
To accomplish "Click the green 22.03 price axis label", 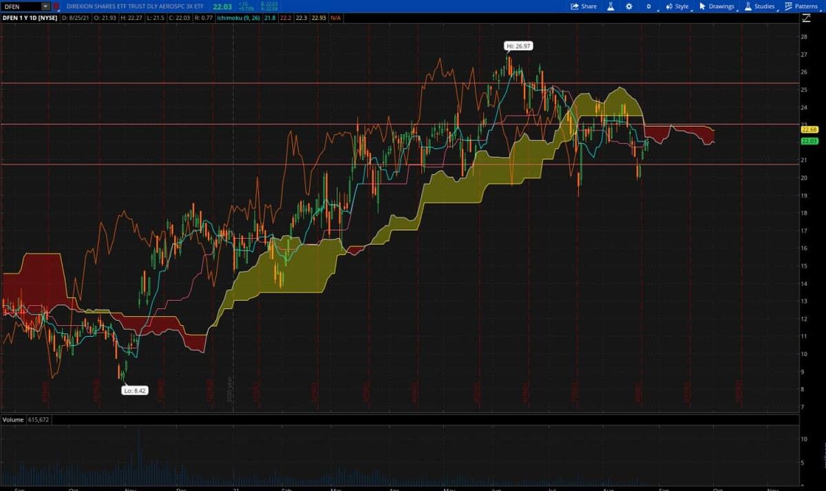I will point(809,140).
